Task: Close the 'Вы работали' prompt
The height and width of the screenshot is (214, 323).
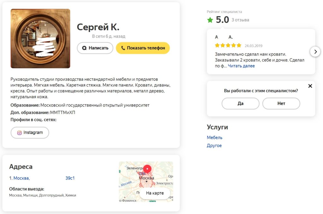Action: [310, 86]
